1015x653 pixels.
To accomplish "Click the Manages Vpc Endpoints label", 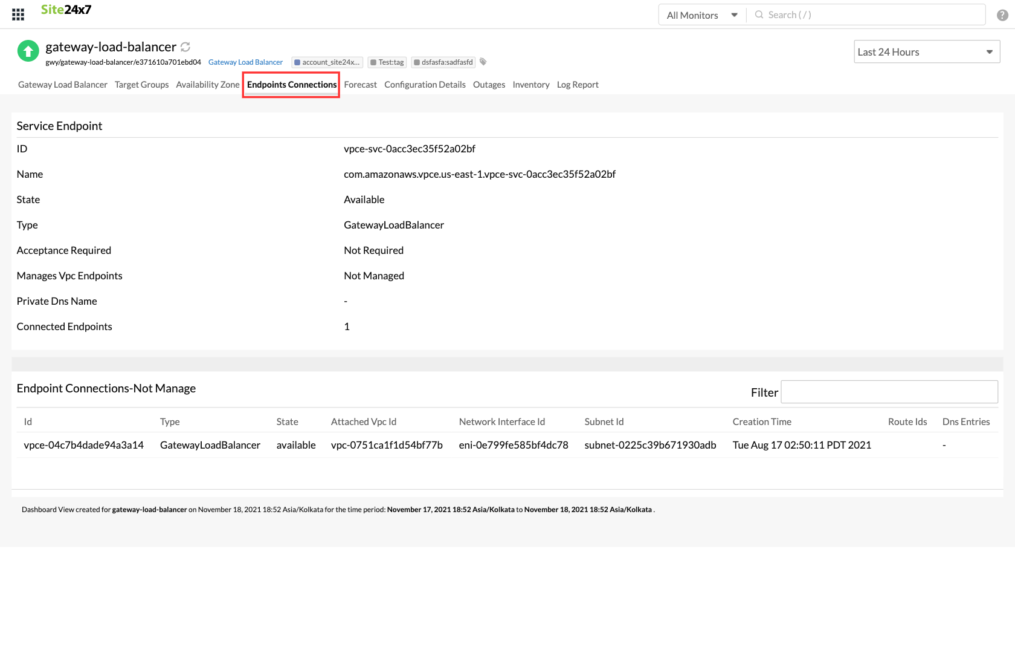I will 69,276.
